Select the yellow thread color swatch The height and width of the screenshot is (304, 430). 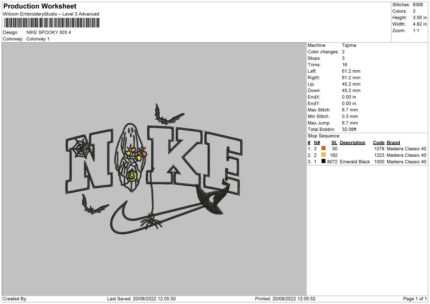pyautogui.click(x=323, y=155)
